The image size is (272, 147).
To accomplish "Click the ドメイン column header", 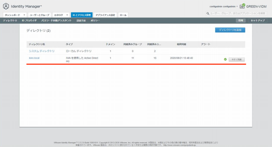I will coord(110,44).
